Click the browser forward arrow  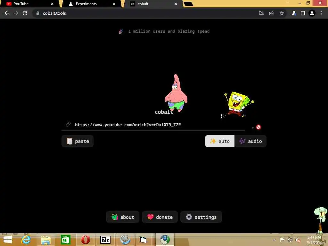pyautogui.click(x=16, y=13)
